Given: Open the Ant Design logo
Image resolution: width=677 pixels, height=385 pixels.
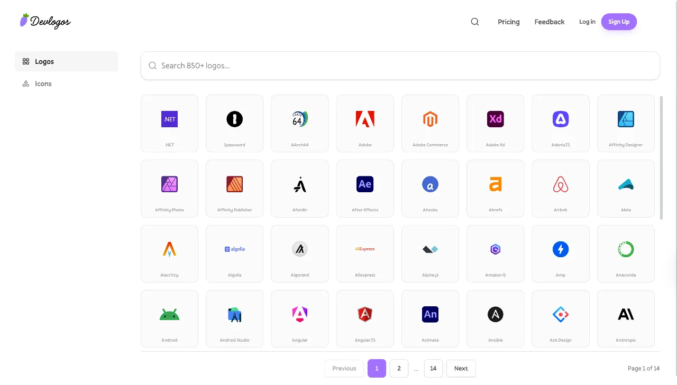Looking at the screenshot, I should [561, 319].
